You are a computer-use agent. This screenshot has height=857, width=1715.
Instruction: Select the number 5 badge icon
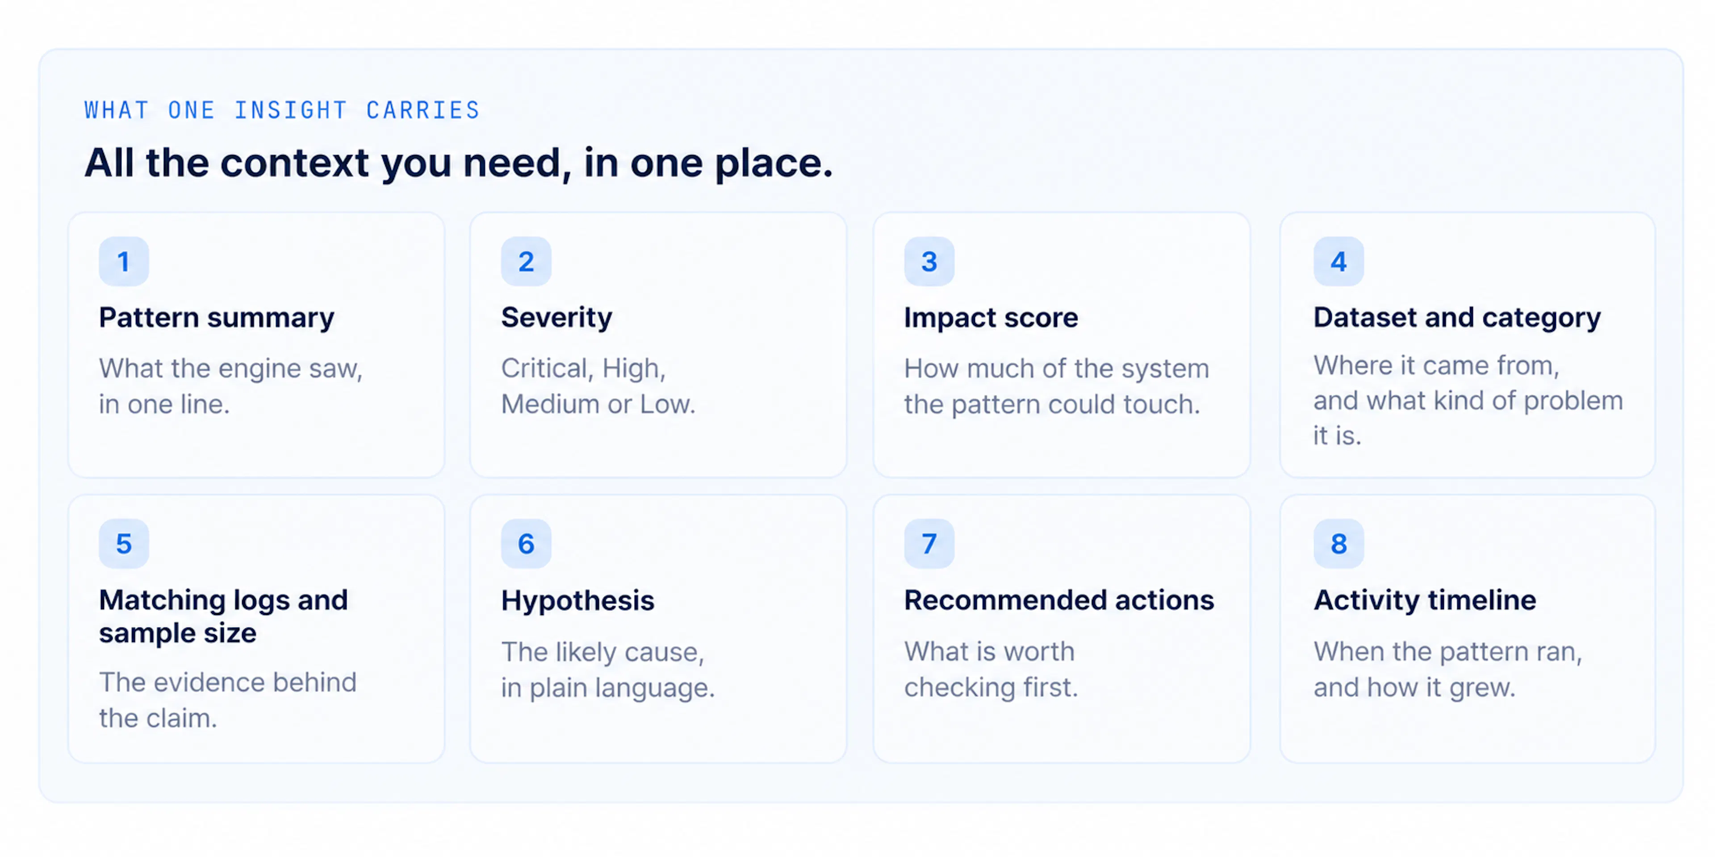coord(124,544)
